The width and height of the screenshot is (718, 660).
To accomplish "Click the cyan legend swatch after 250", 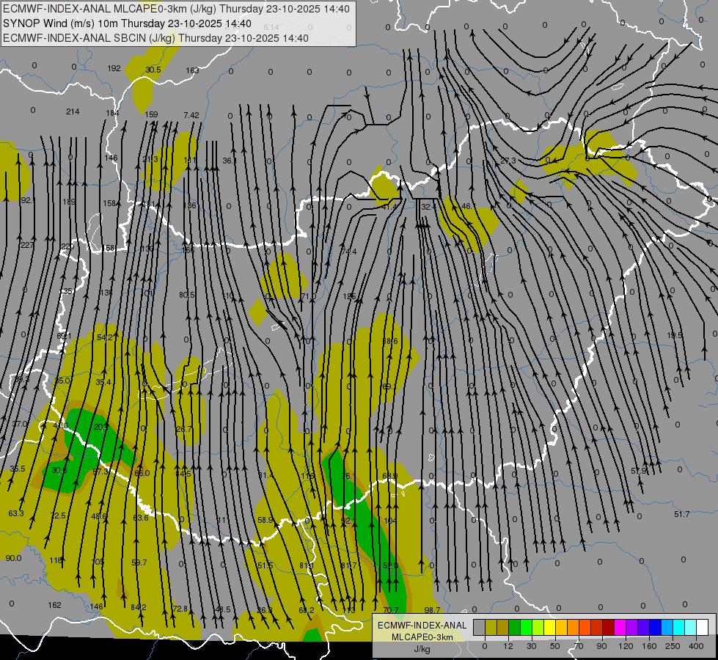I will pos(678,627).
